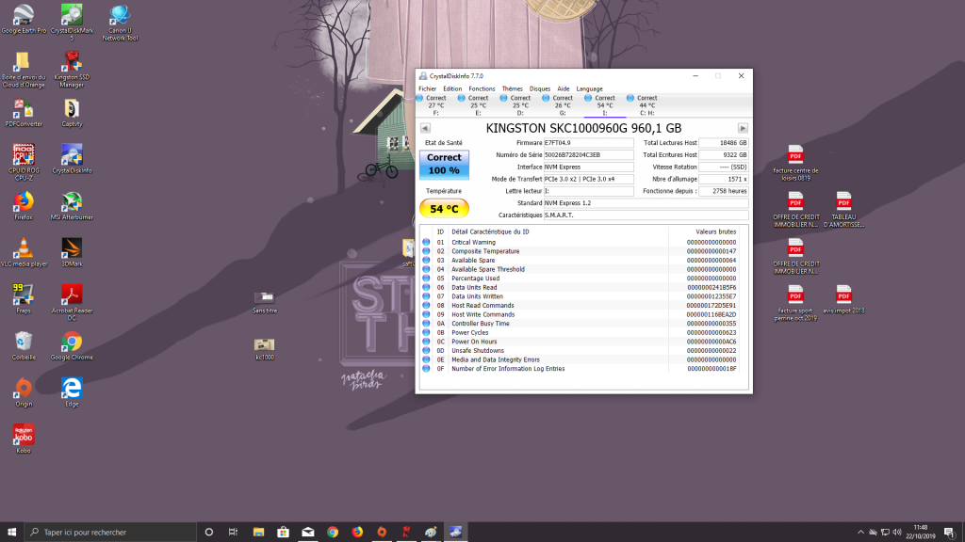This screenshot has width=965, height=542.
Task: Open the kc1000 desktop file
Action: (265, 348)
